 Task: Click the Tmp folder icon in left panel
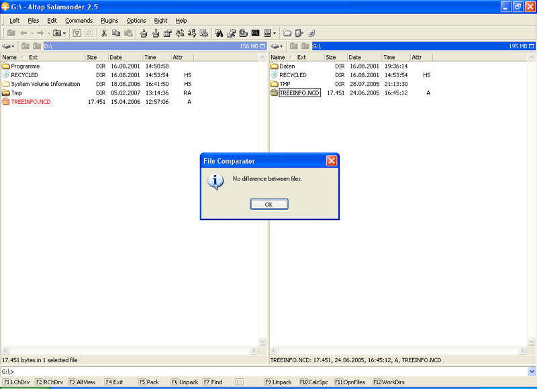pos(5,93)
